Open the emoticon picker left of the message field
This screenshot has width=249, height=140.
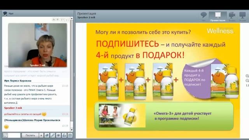(x=5, y=135)
